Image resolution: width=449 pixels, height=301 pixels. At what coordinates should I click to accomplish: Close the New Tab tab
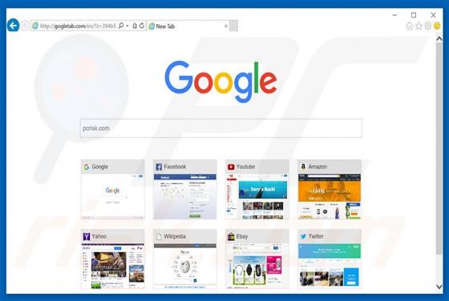pyautogui.click(x=226, y=26)
